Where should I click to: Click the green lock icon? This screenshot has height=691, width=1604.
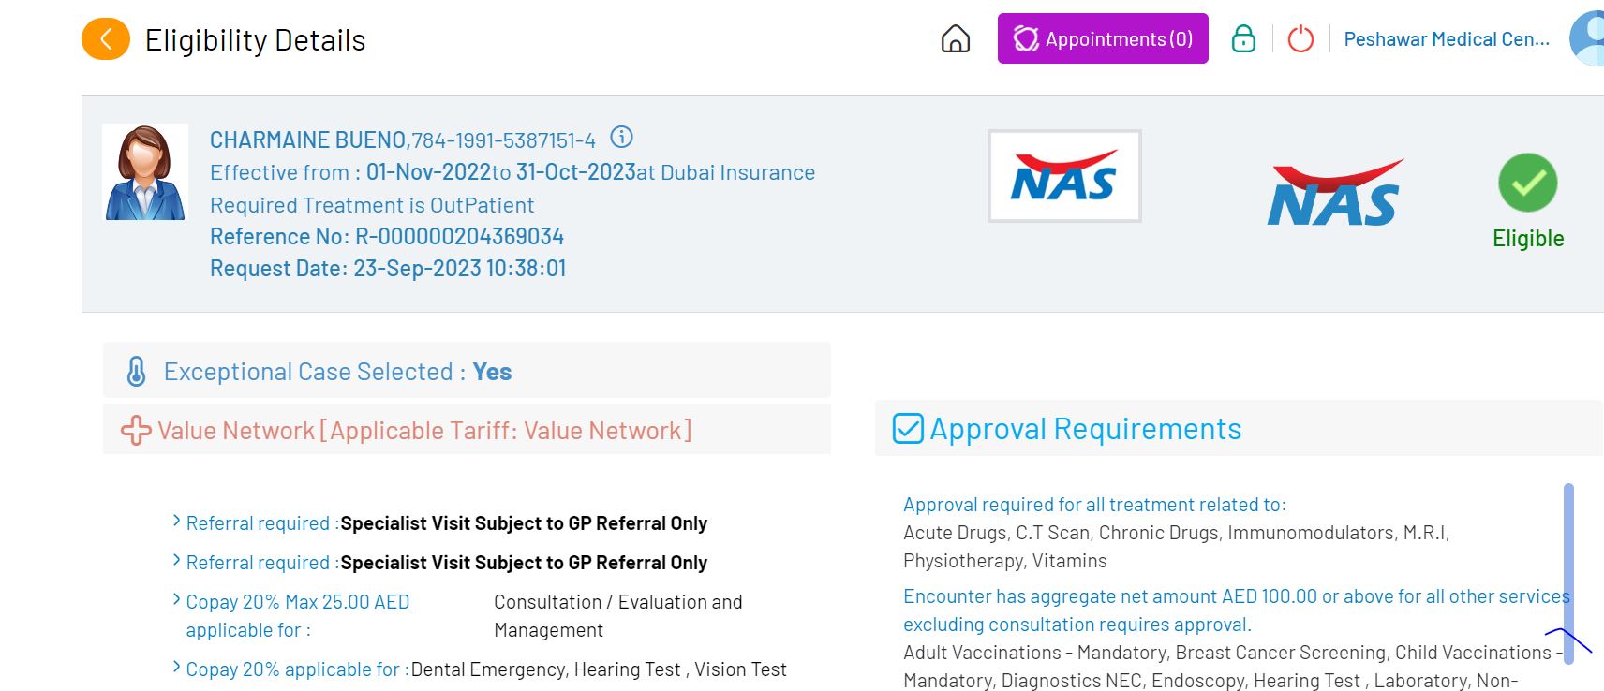[x=1243, y=39]
